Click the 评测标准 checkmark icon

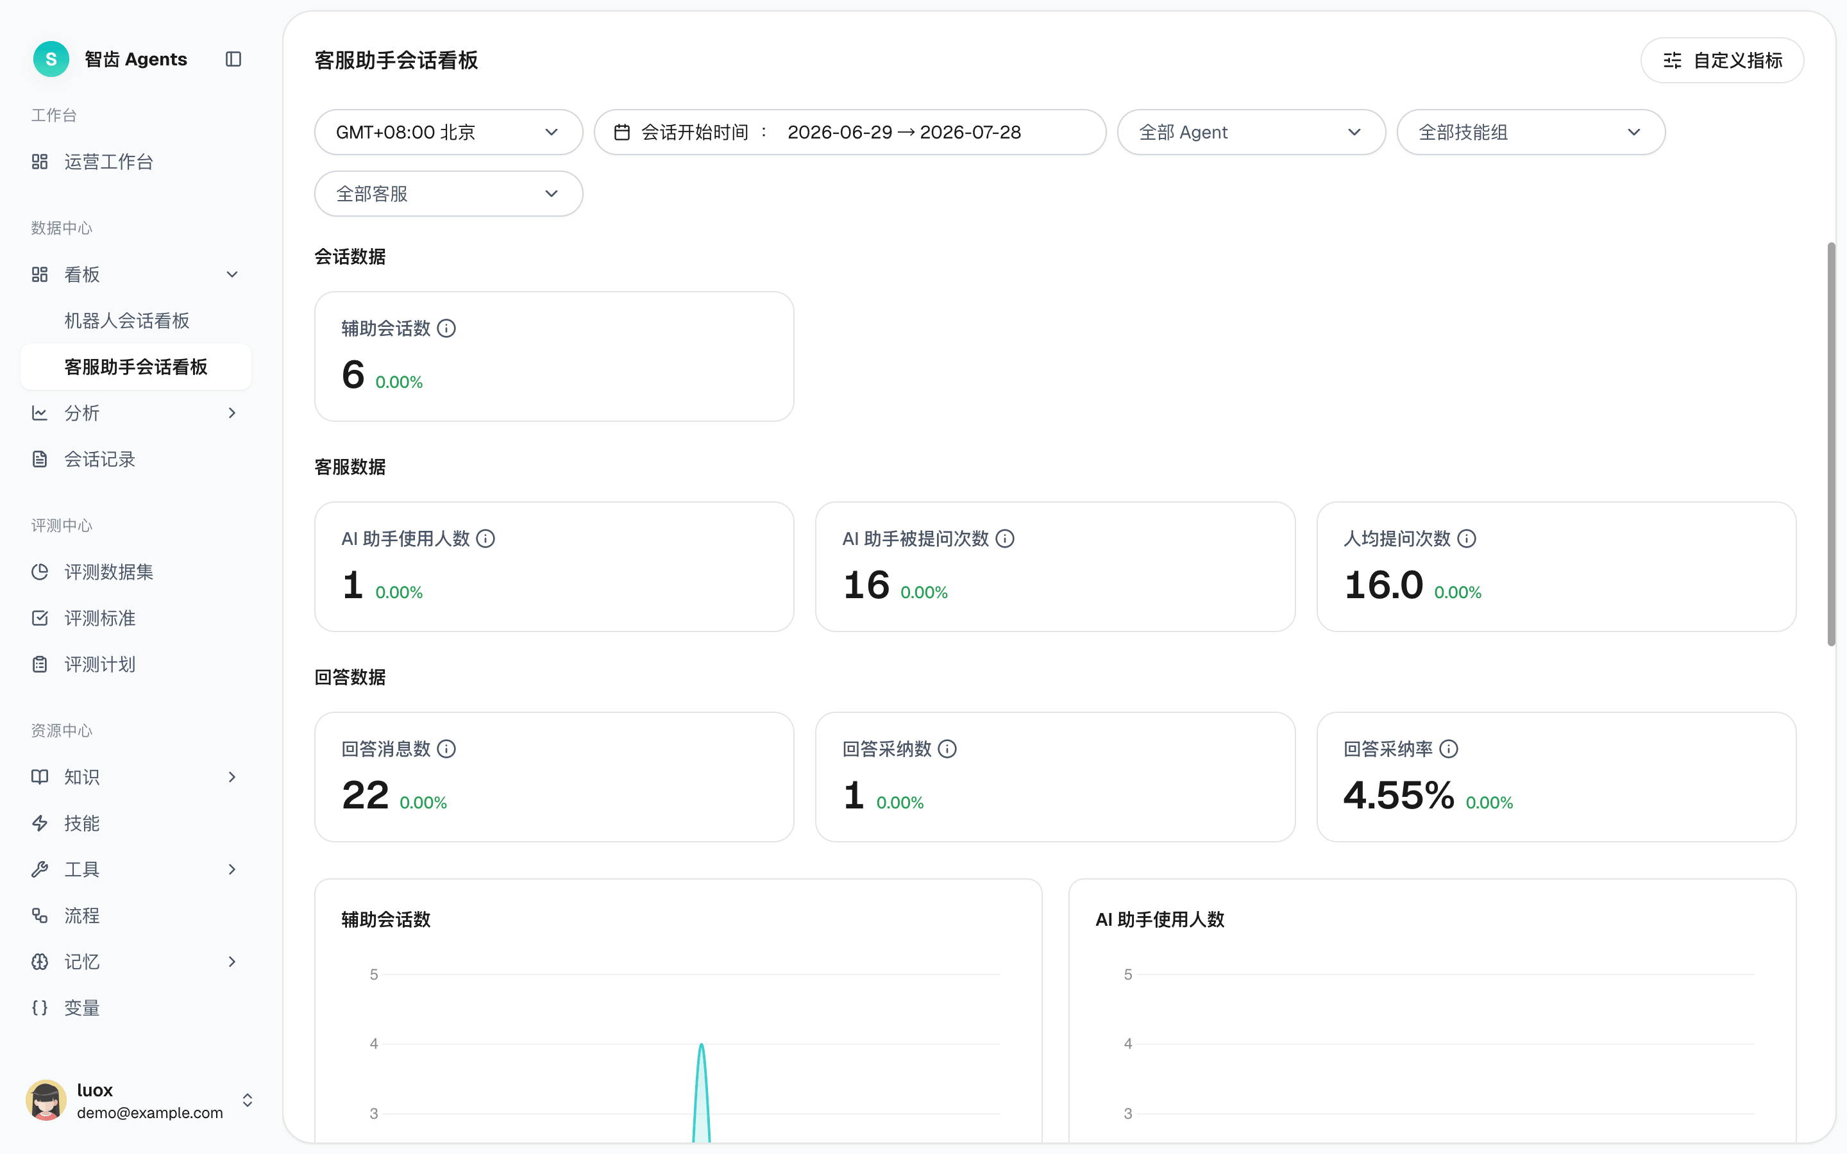(40, 618)
